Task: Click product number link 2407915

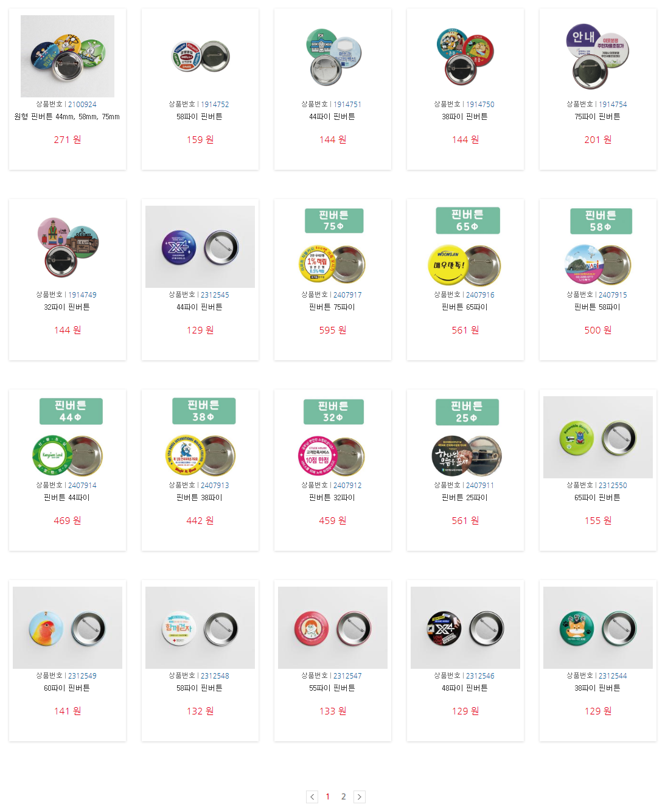Action: pyautogui.click(x=613, y=295)
